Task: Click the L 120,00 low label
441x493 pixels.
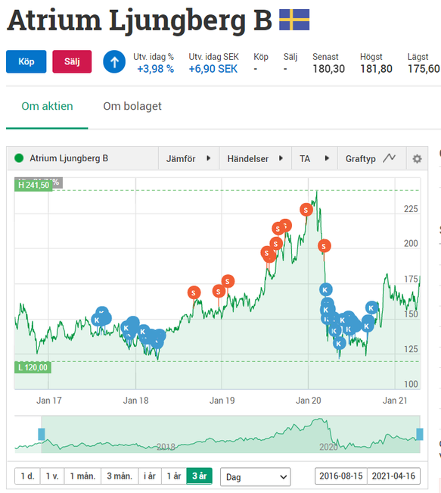Action: coord(33,367)
